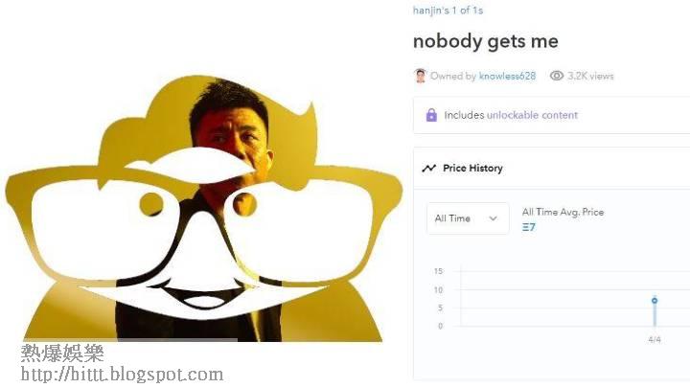Collapse the Price History panel header
Screen dimensions: 690x388
click(551, 168)
